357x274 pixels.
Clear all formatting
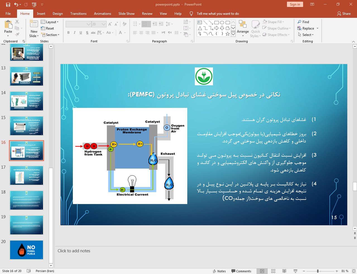tap(124, 24)
